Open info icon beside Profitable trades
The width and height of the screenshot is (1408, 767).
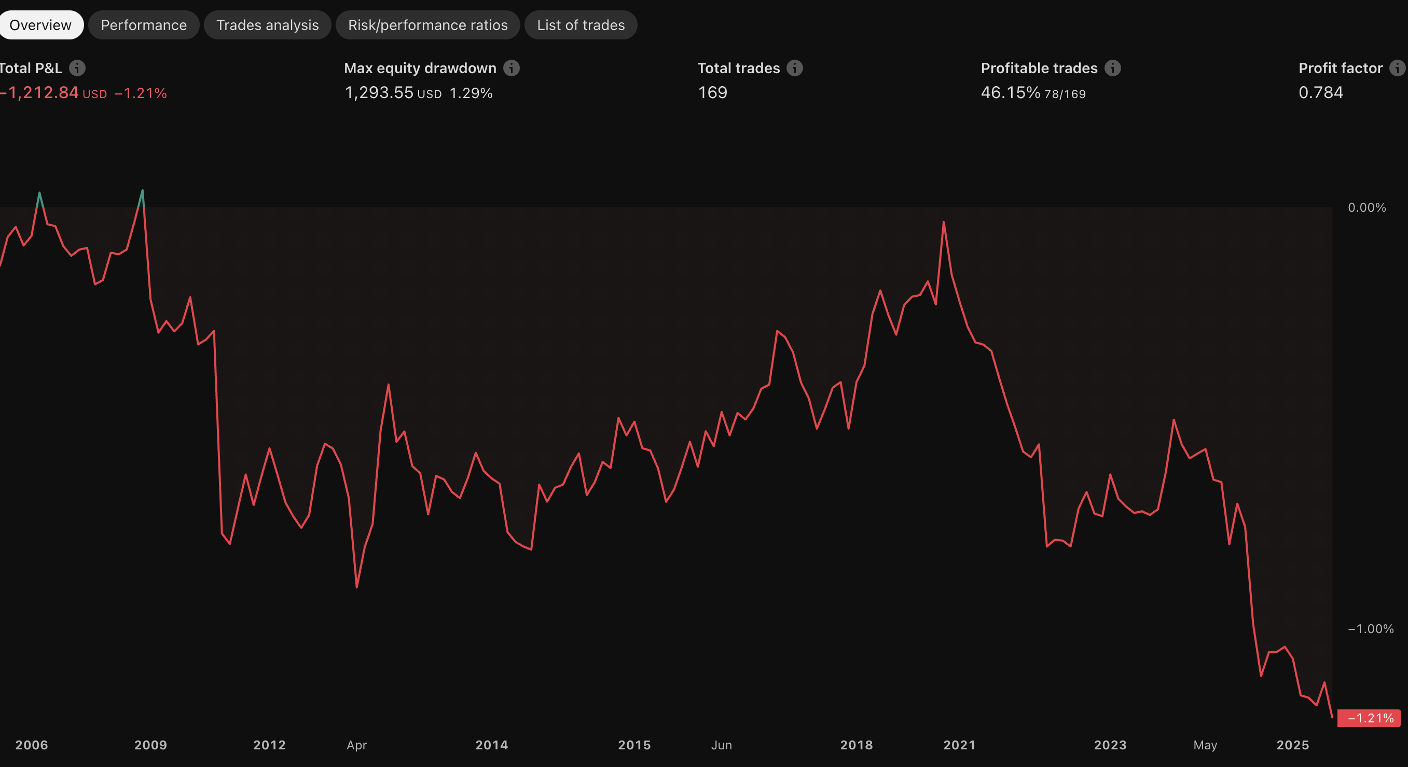point(1112,68)
